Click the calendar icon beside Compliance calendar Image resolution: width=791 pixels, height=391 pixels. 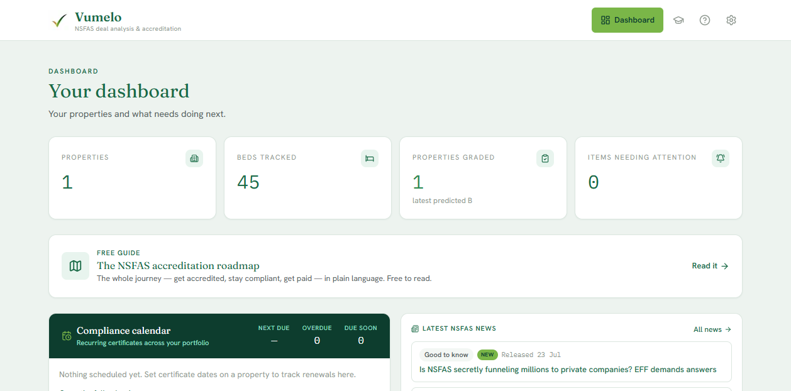(67, 336)
